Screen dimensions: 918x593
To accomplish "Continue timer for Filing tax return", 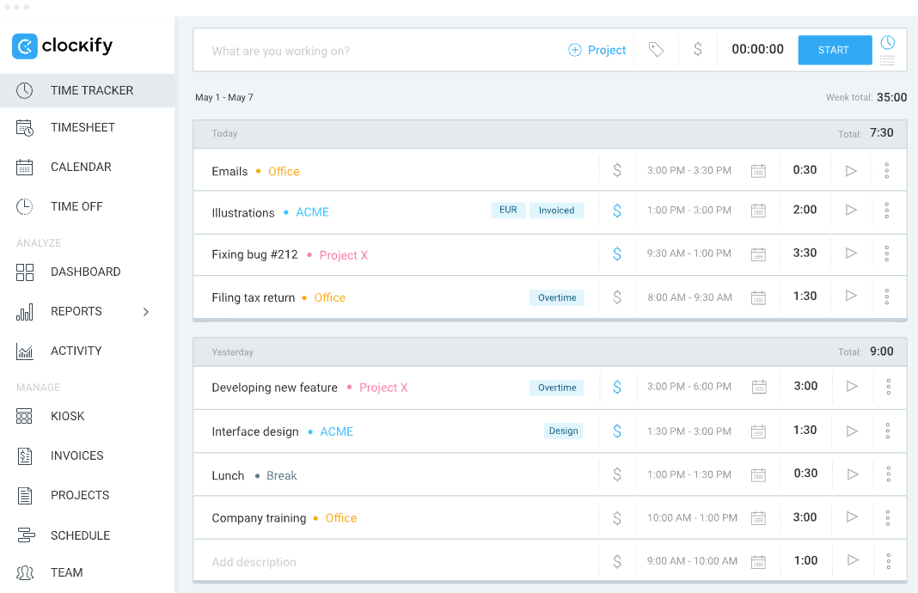I will coord(851,296).
